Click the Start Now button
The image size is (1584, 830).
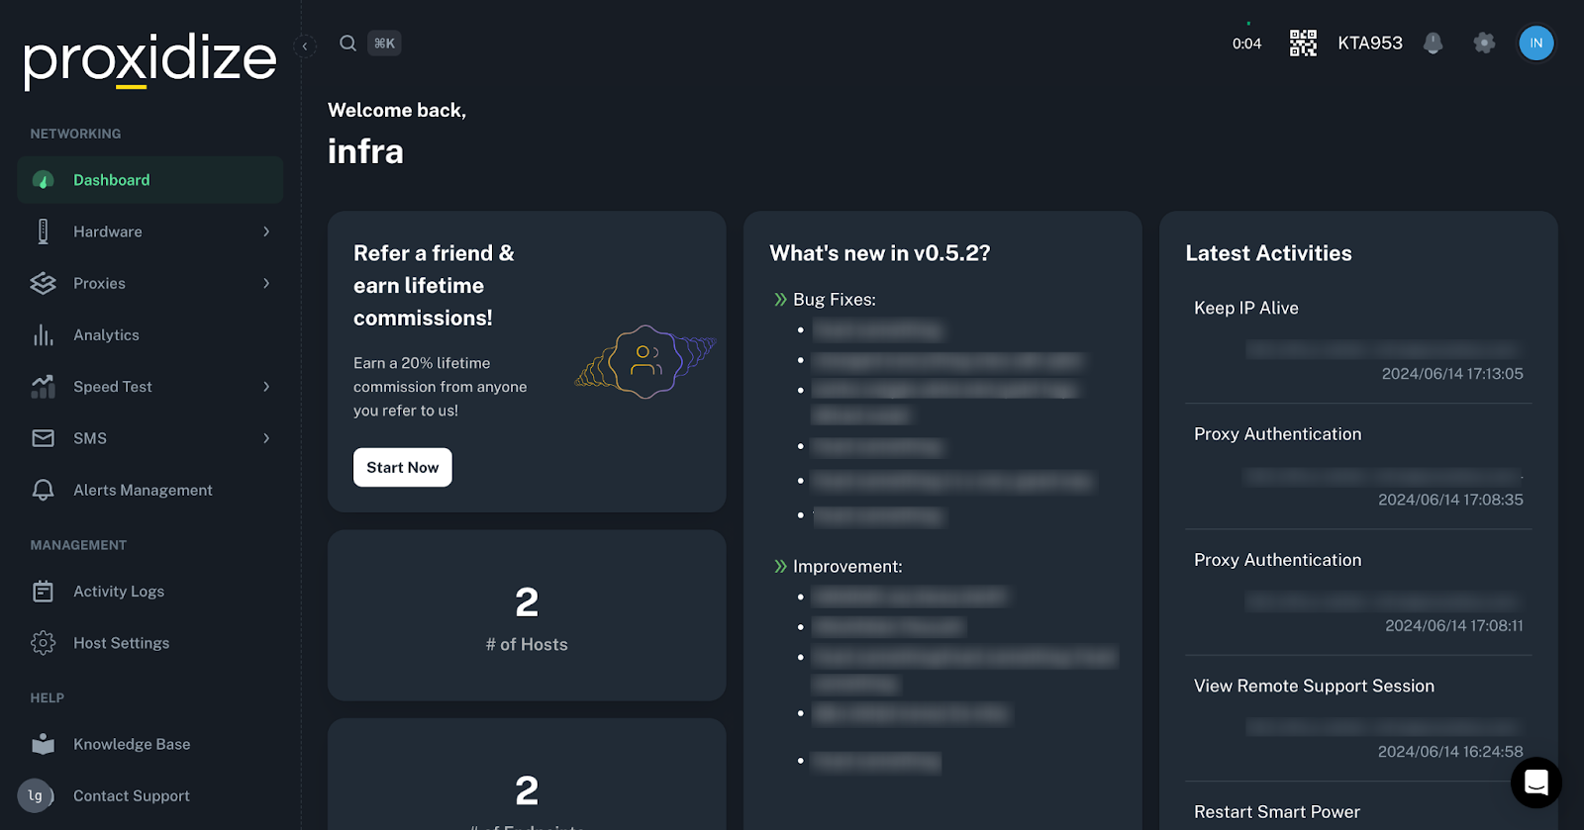point(402,467)
